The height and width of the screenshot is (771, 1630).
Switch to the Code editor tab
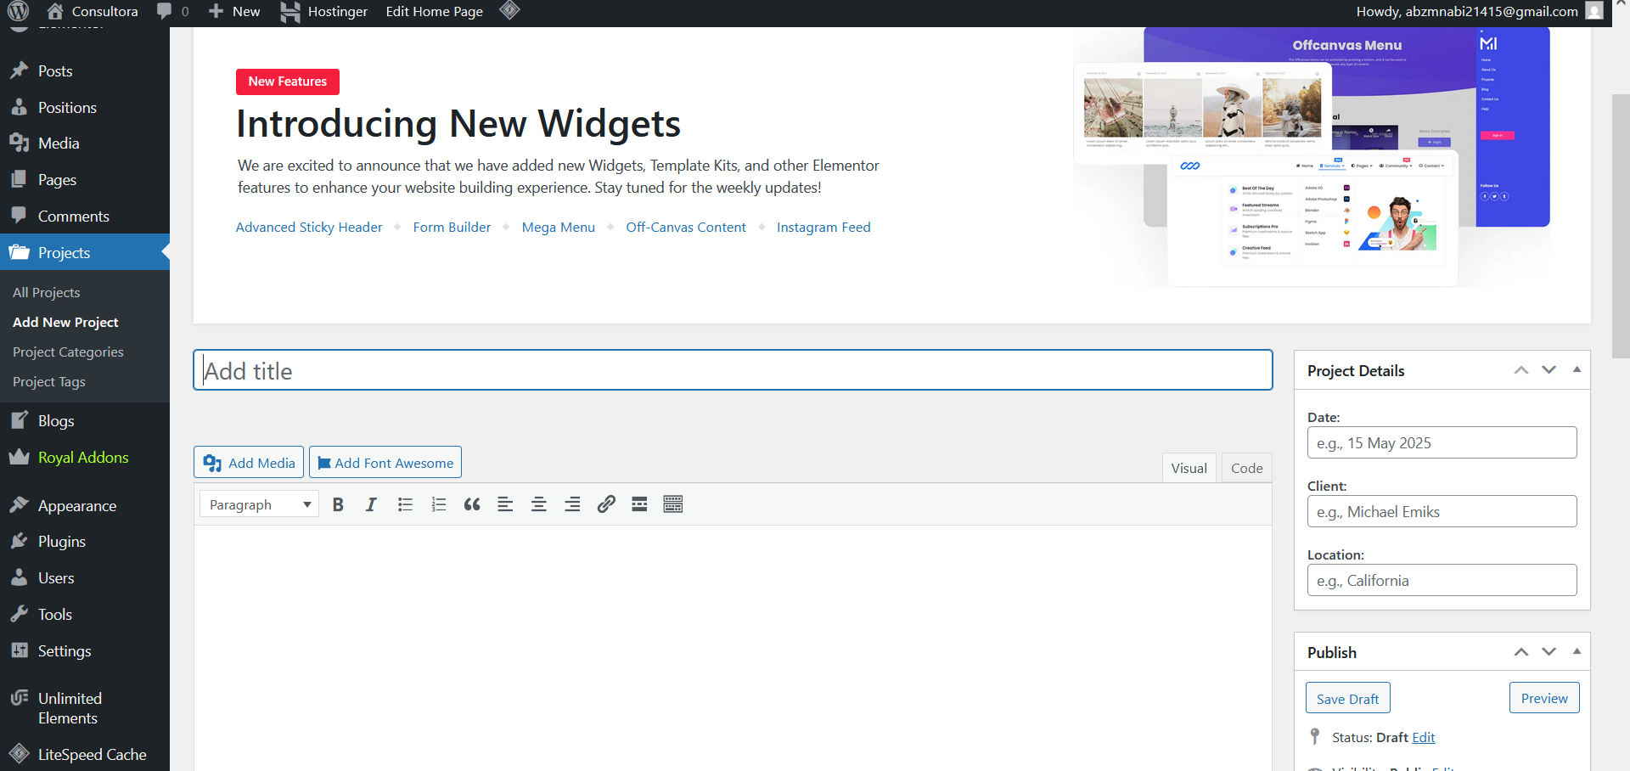pyautogui.click(x=1245, y=468)
